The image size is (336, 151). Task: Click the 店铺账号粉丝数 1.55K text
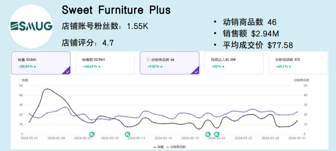[x=105, y=26]
